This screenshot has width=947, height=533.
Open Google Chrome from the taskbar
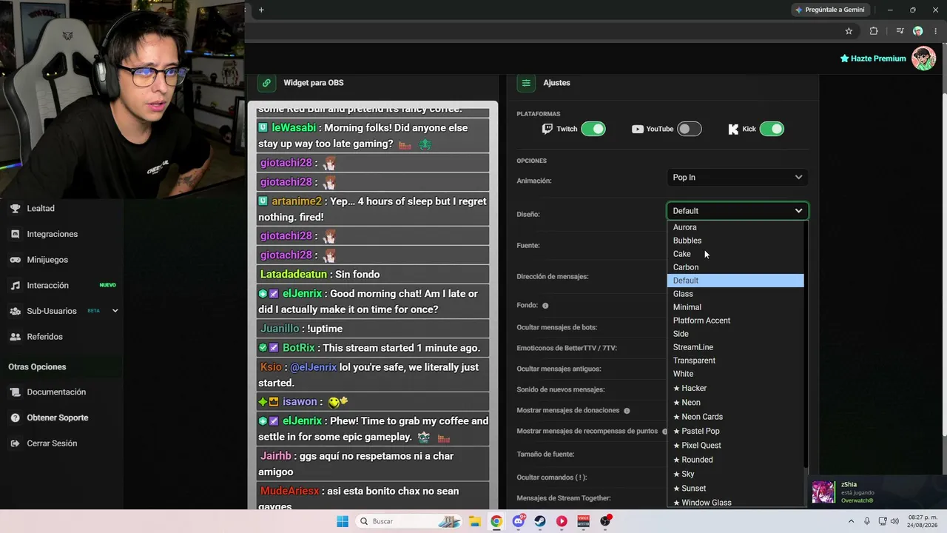(x=496, y=521)
